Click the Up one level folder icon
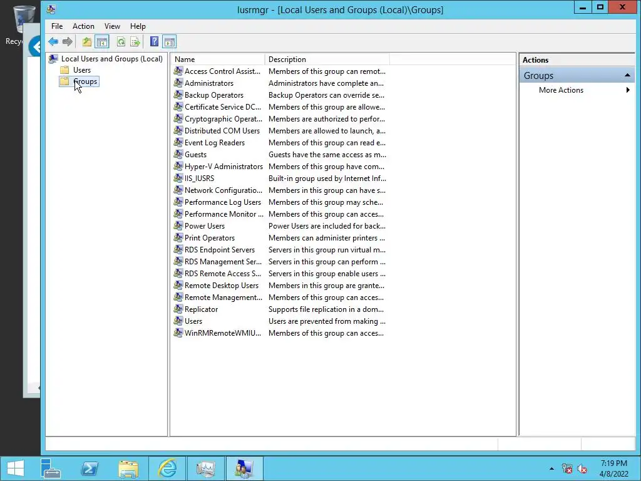Image resolution: width=641 pixels, height=481 pixels. point(86,42)
